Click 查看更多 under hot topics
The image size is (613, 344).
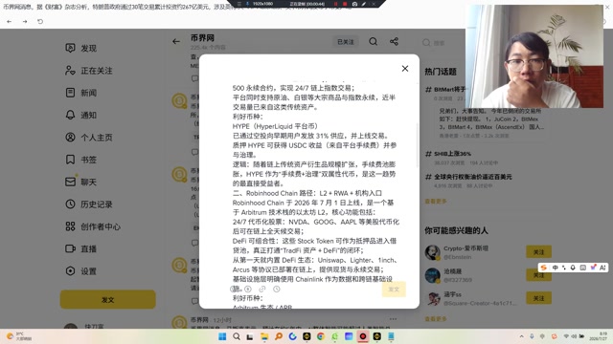(436, 202)
